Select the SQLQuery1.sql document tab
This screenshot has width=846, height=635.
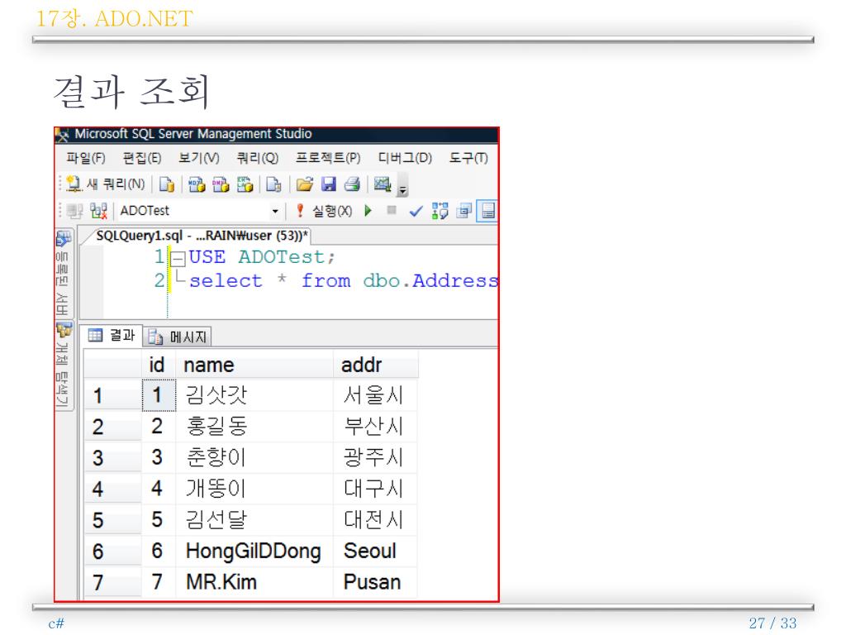[200, 236]
